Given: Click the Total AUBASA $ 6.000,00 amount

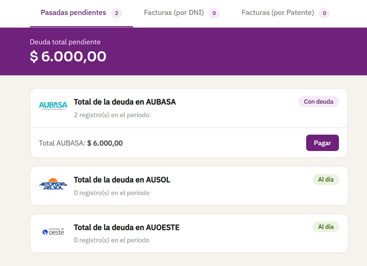Looking at the screenshot, I should click(x=105, y=143).
